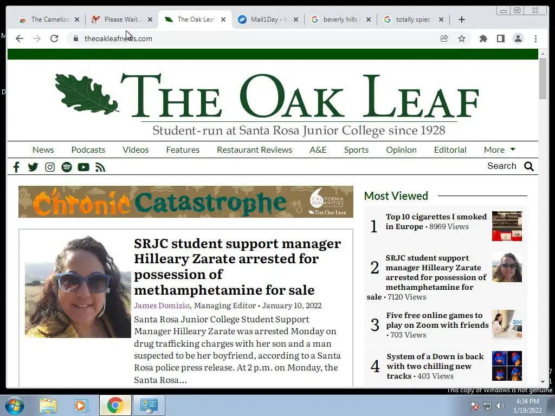Click the cigarettes article thumbnail
This screenshot has height=416, width=555.
click(507, 226)
